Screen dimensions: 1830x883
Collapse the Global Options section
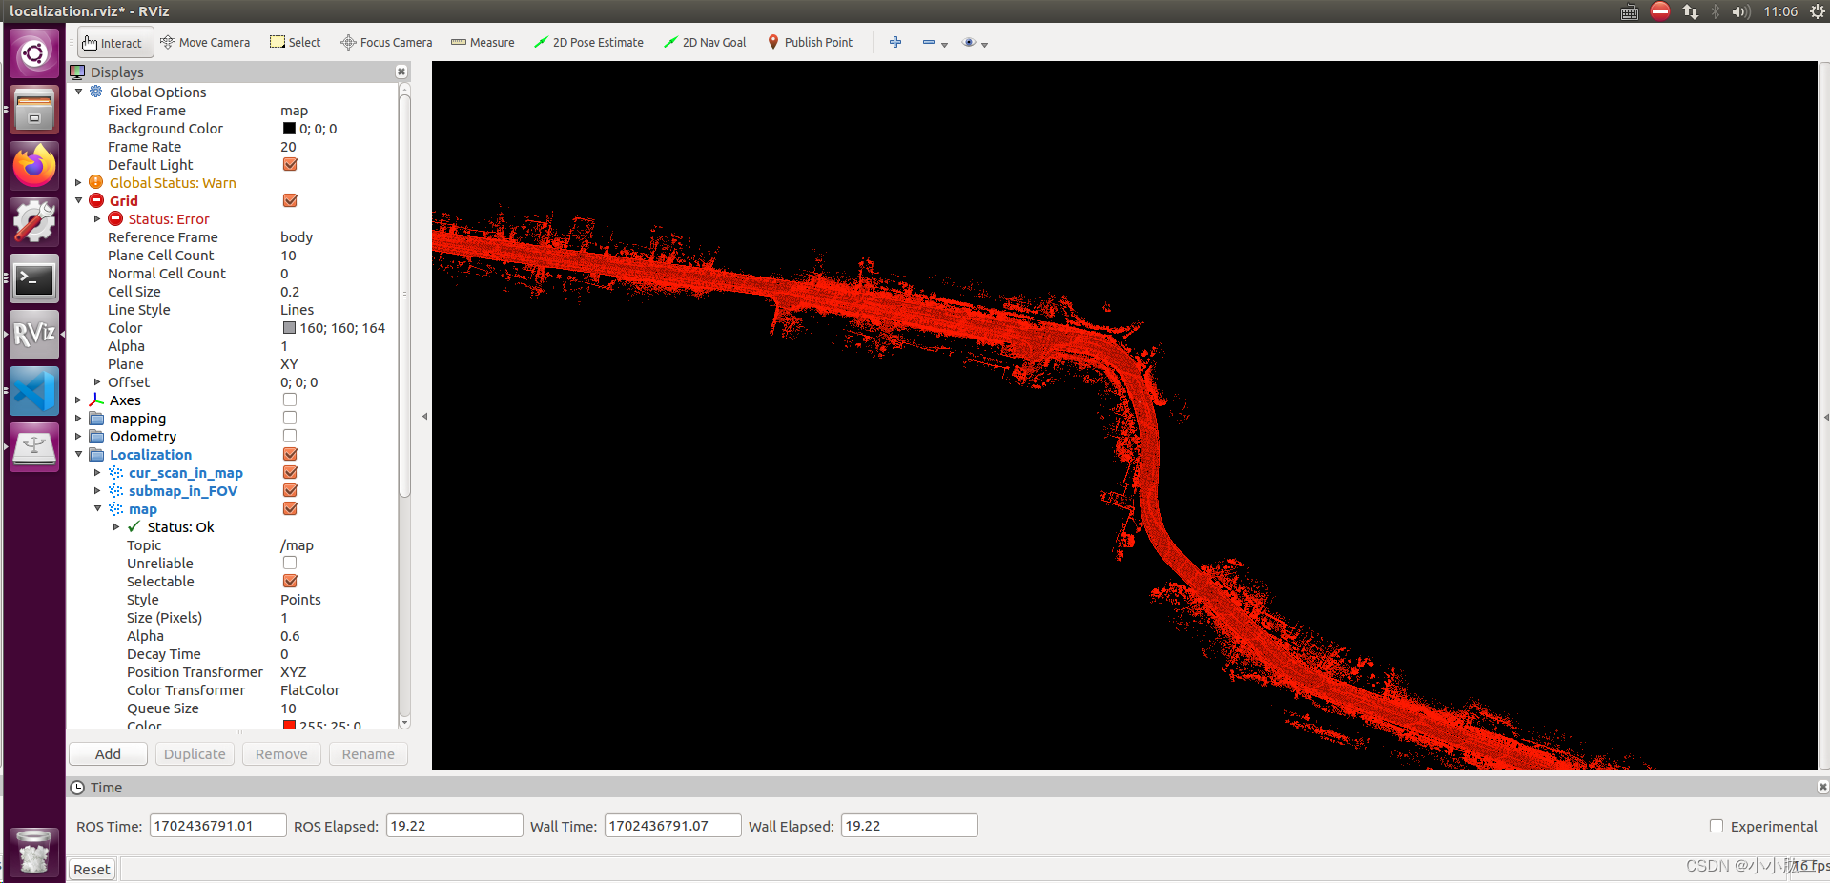click(78, 92)
